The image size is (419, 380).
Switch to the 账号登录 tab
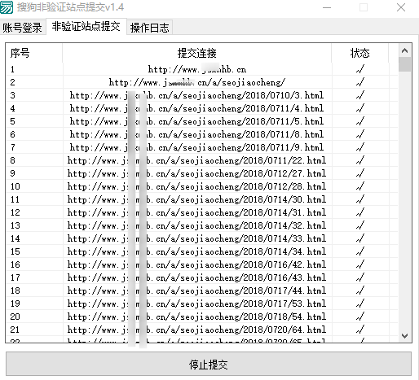coord(23,28)
